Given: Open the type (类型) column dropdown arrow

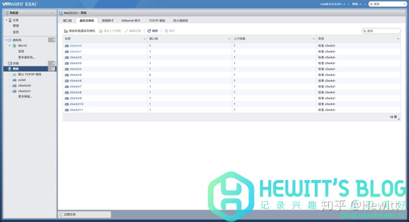Looking at the screenshot, I should click(398, 39).
